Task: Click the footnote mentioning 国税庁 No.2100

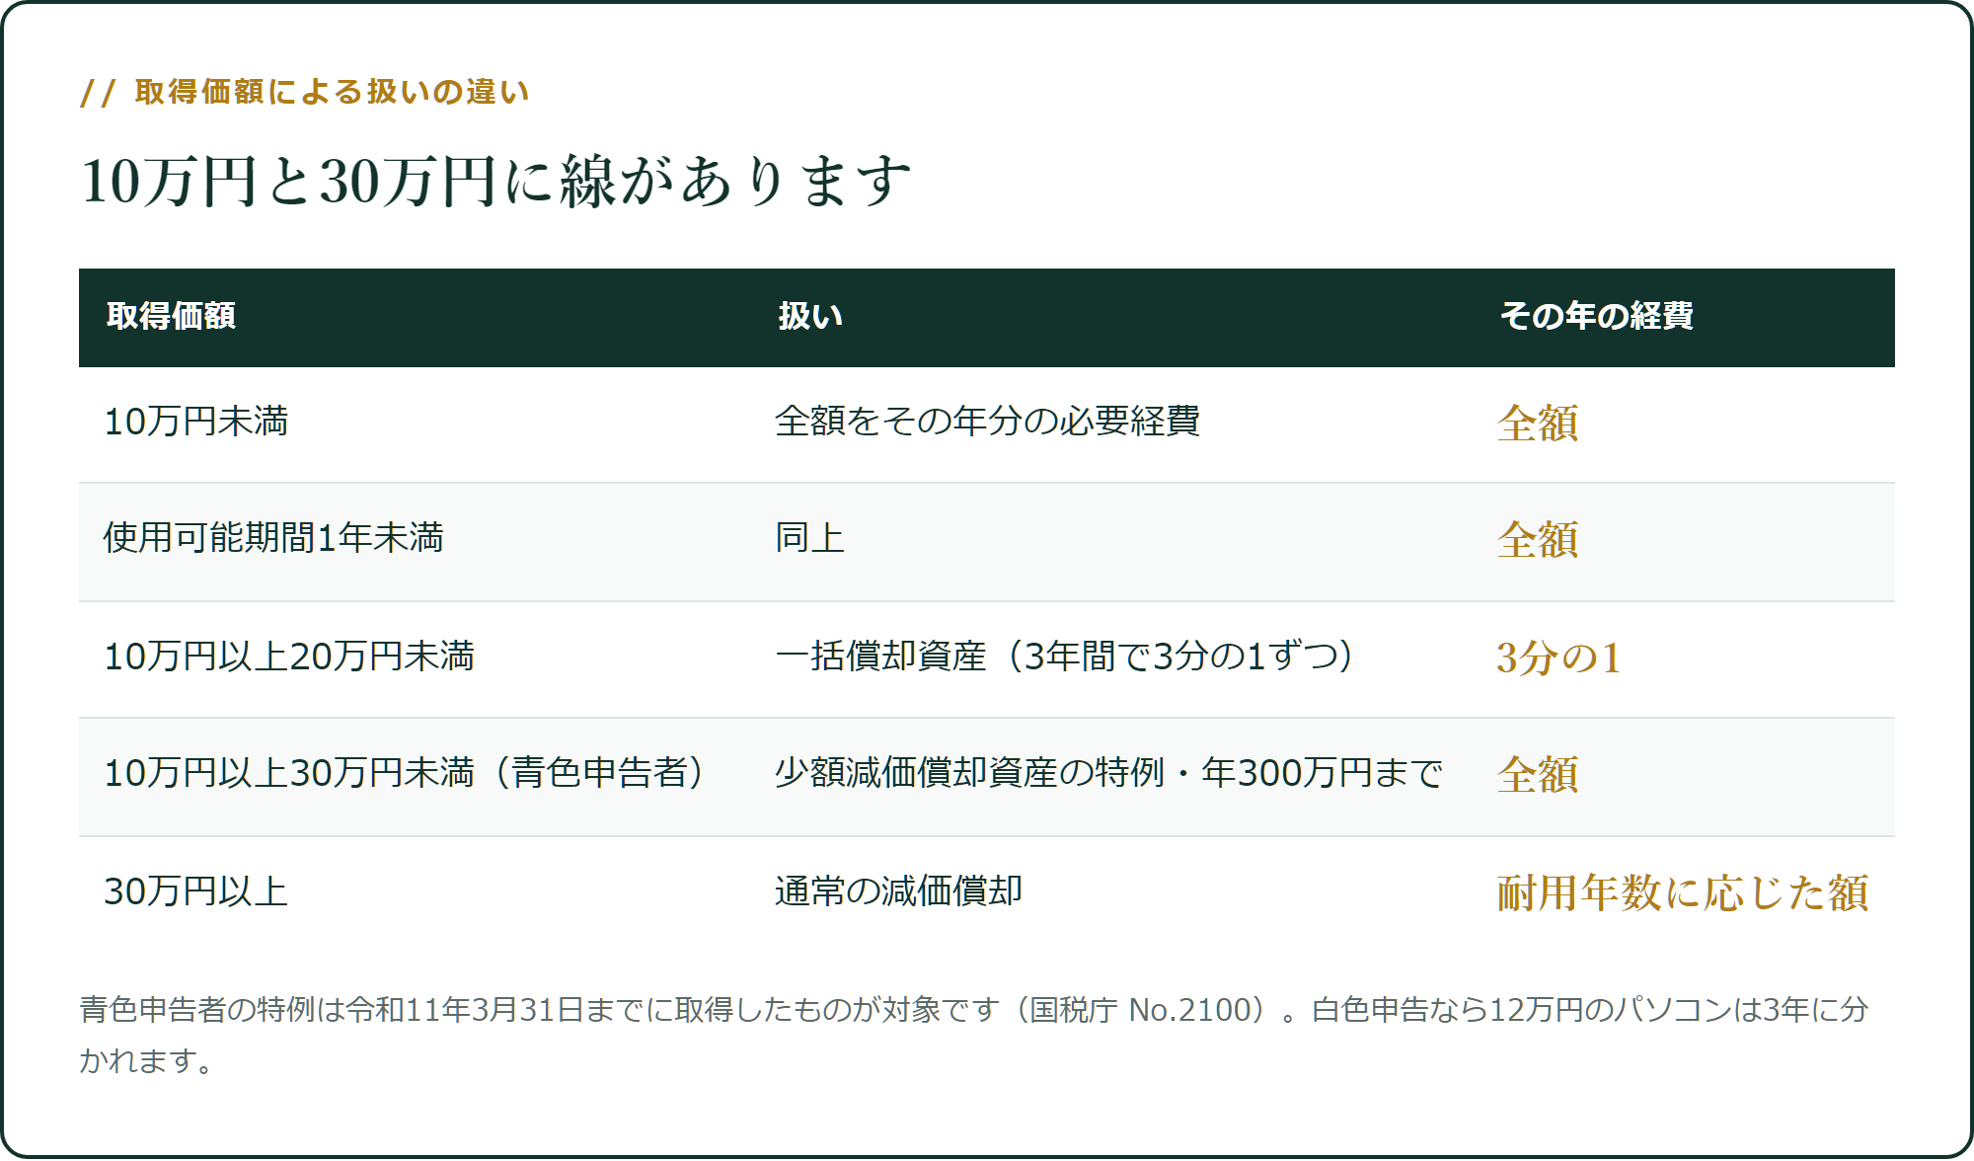Action: coord(974,1035)
